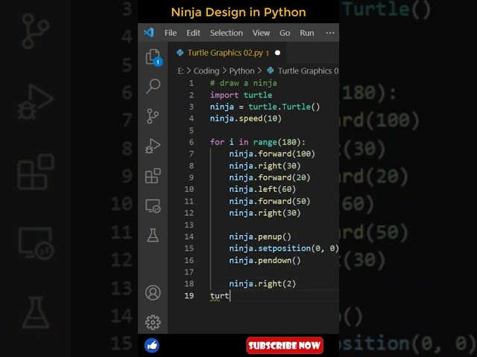Open the Go menu
477x357 pixels.
[x=285, y=33]
